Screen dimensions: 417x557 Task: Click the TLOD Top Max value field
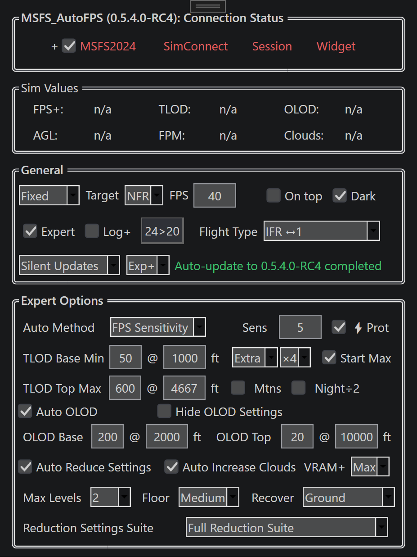[x=125, y=388]
